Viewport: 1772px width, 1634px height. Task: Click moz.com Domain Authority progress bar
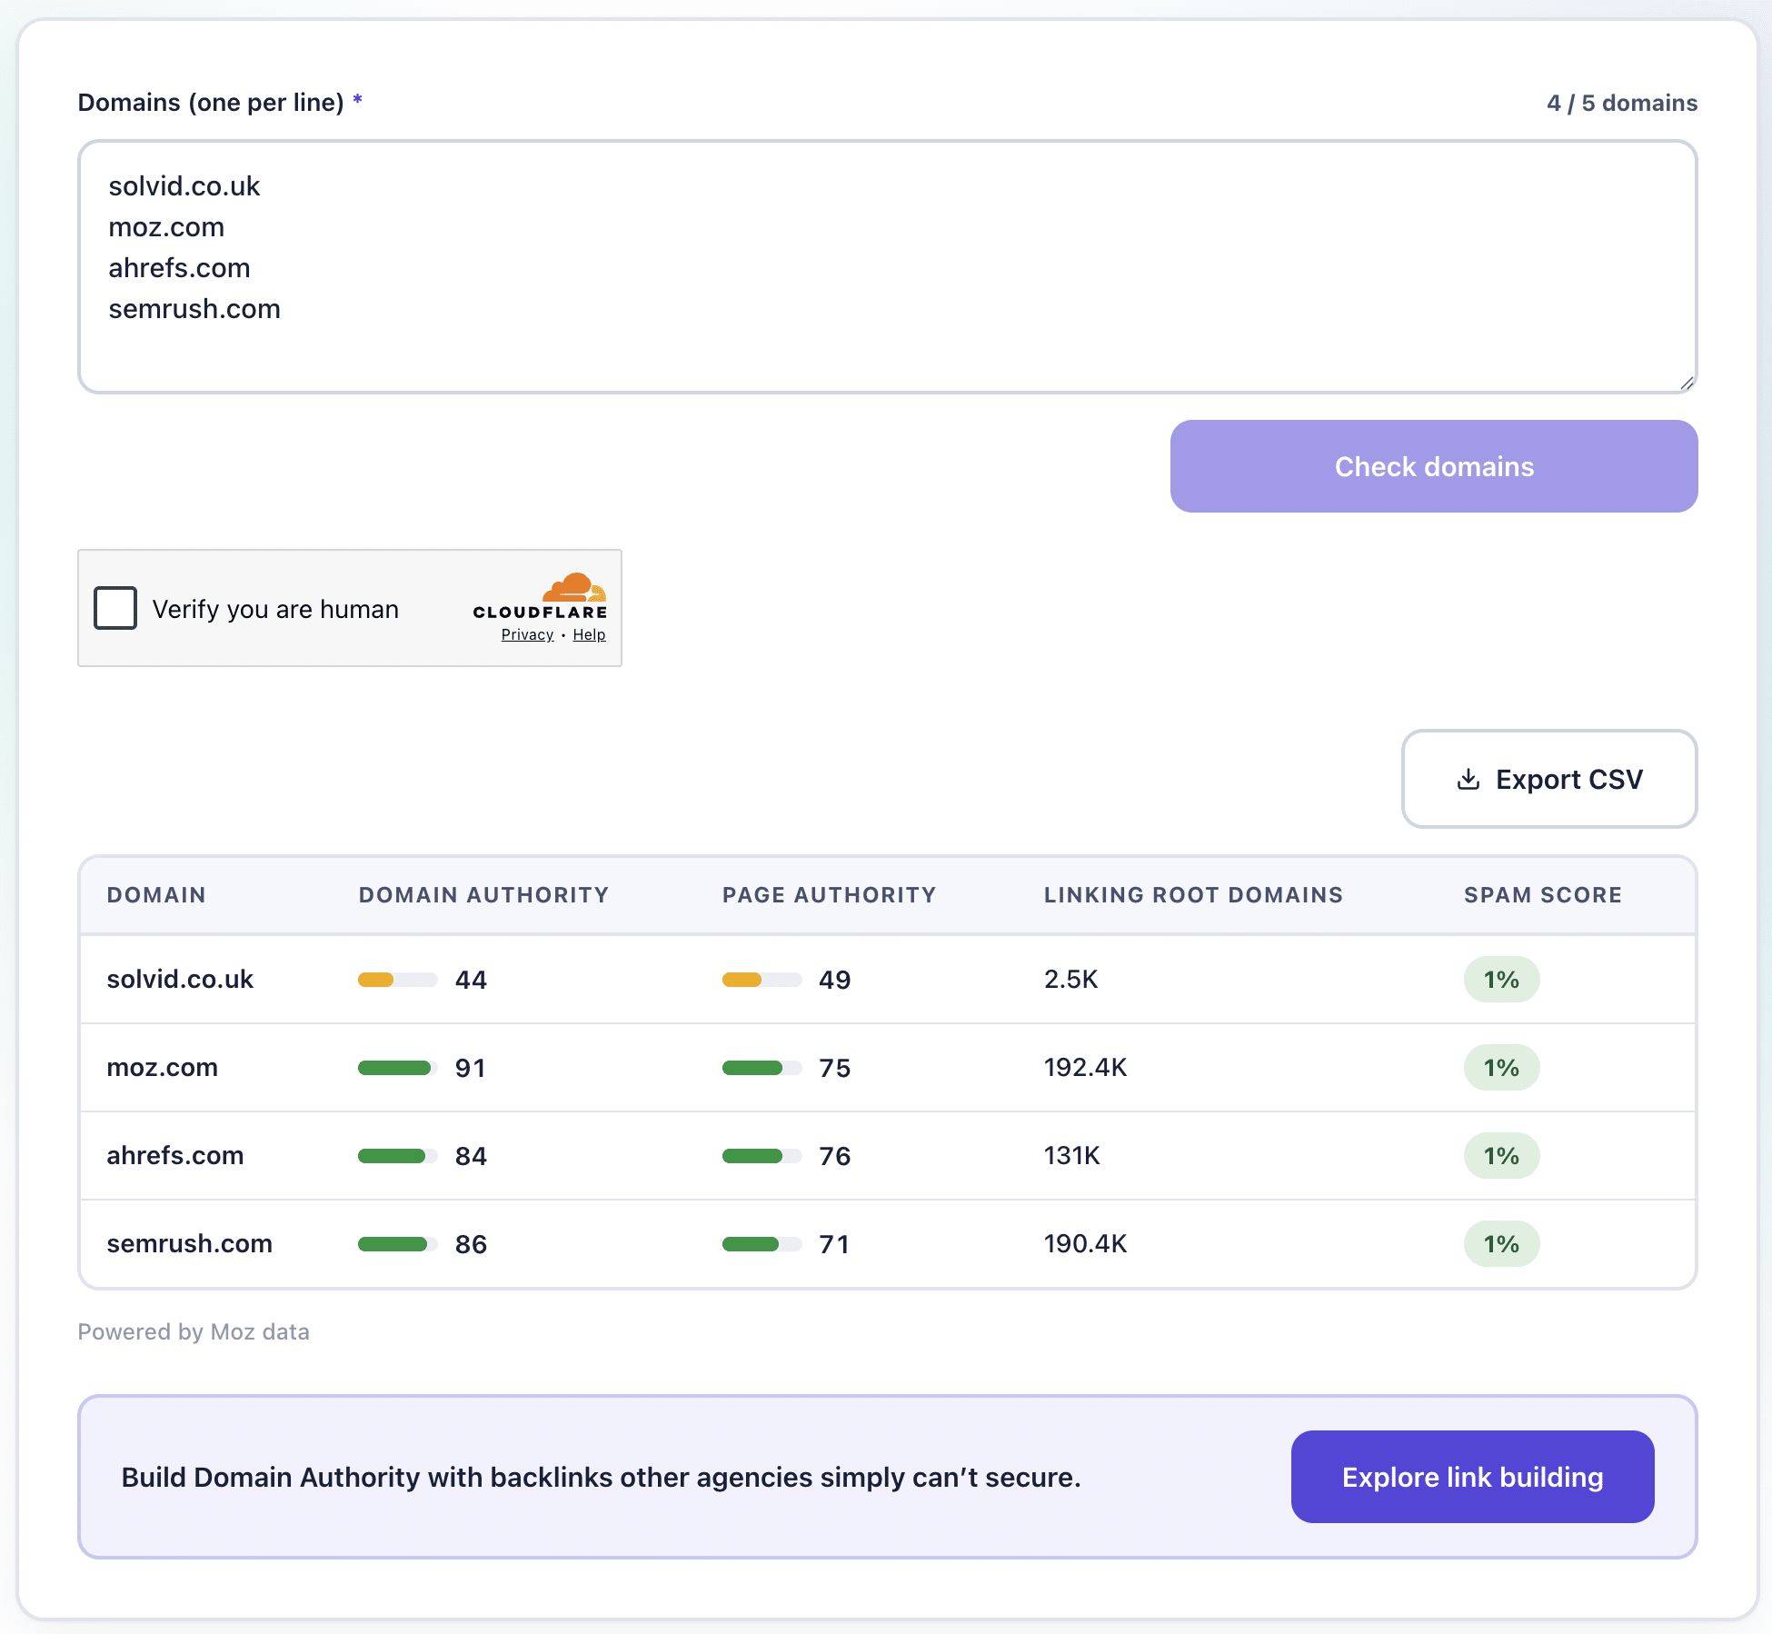pyautogui.click(x=398, y=1068)
